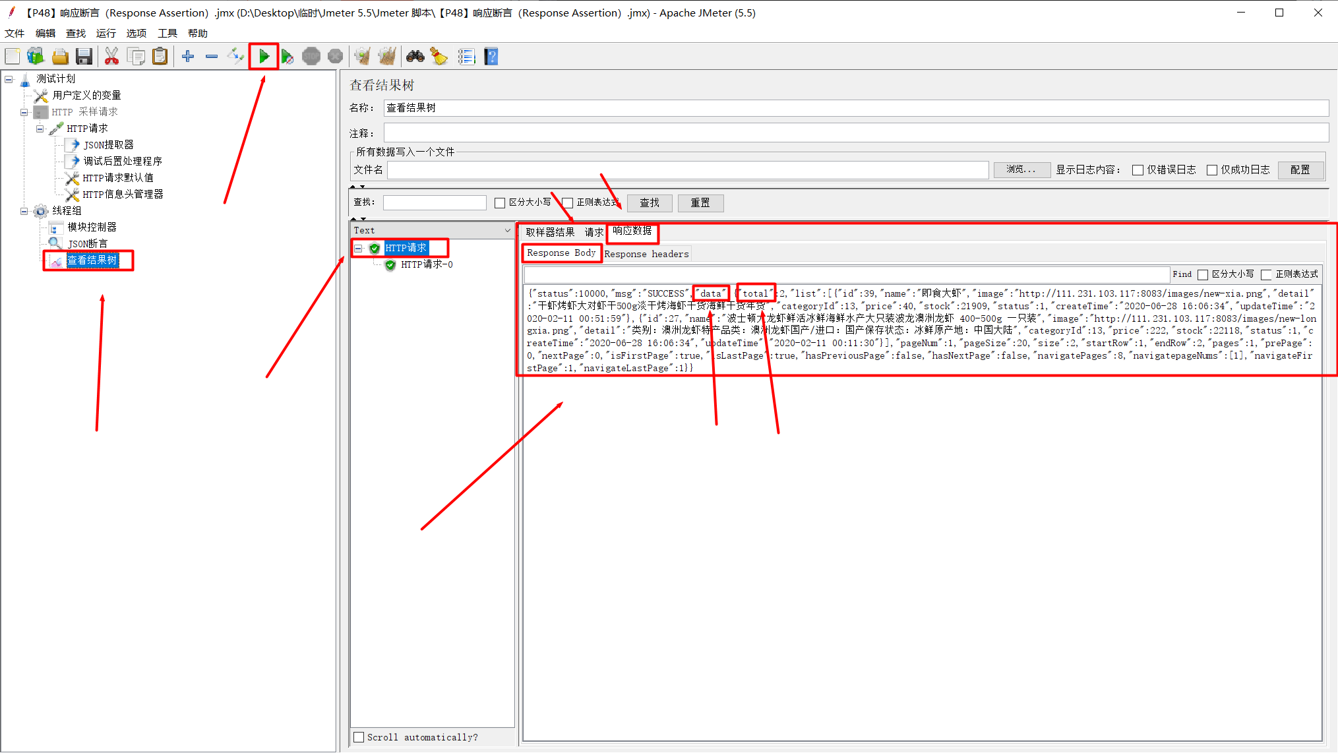
Task: Toggle 正则表达式 checkbox beside 查找 field
Action: coord(567,203)
